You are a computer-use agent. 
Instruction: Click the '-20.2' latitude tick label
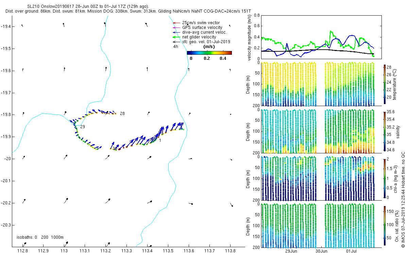[x=6, y=203]
